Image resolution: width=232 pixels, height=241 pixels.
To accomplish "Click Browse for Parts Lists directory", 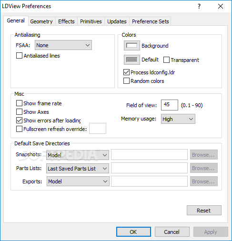I will click(x=204, y=168).
